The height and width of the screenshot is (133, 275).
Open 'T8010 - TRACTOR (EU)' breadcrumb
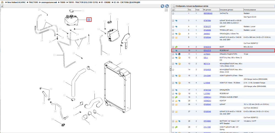(83, 2)
